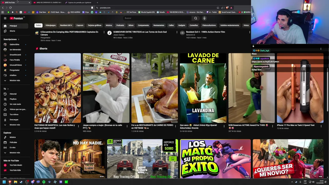This screenshot has height=185, width=329.
Task: Play LOS MATÓ SU PROPIO ÉXITO video
Action: 215,159
